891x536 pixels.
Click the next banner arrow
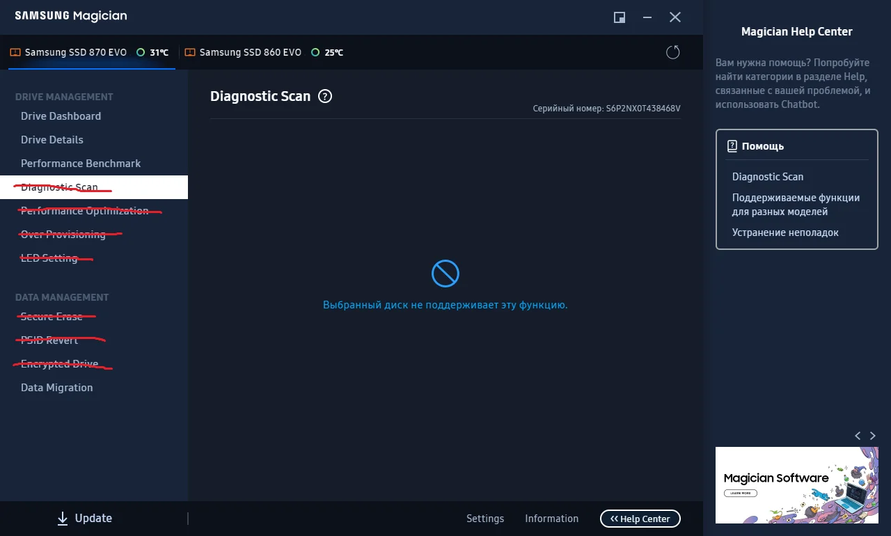873,436
